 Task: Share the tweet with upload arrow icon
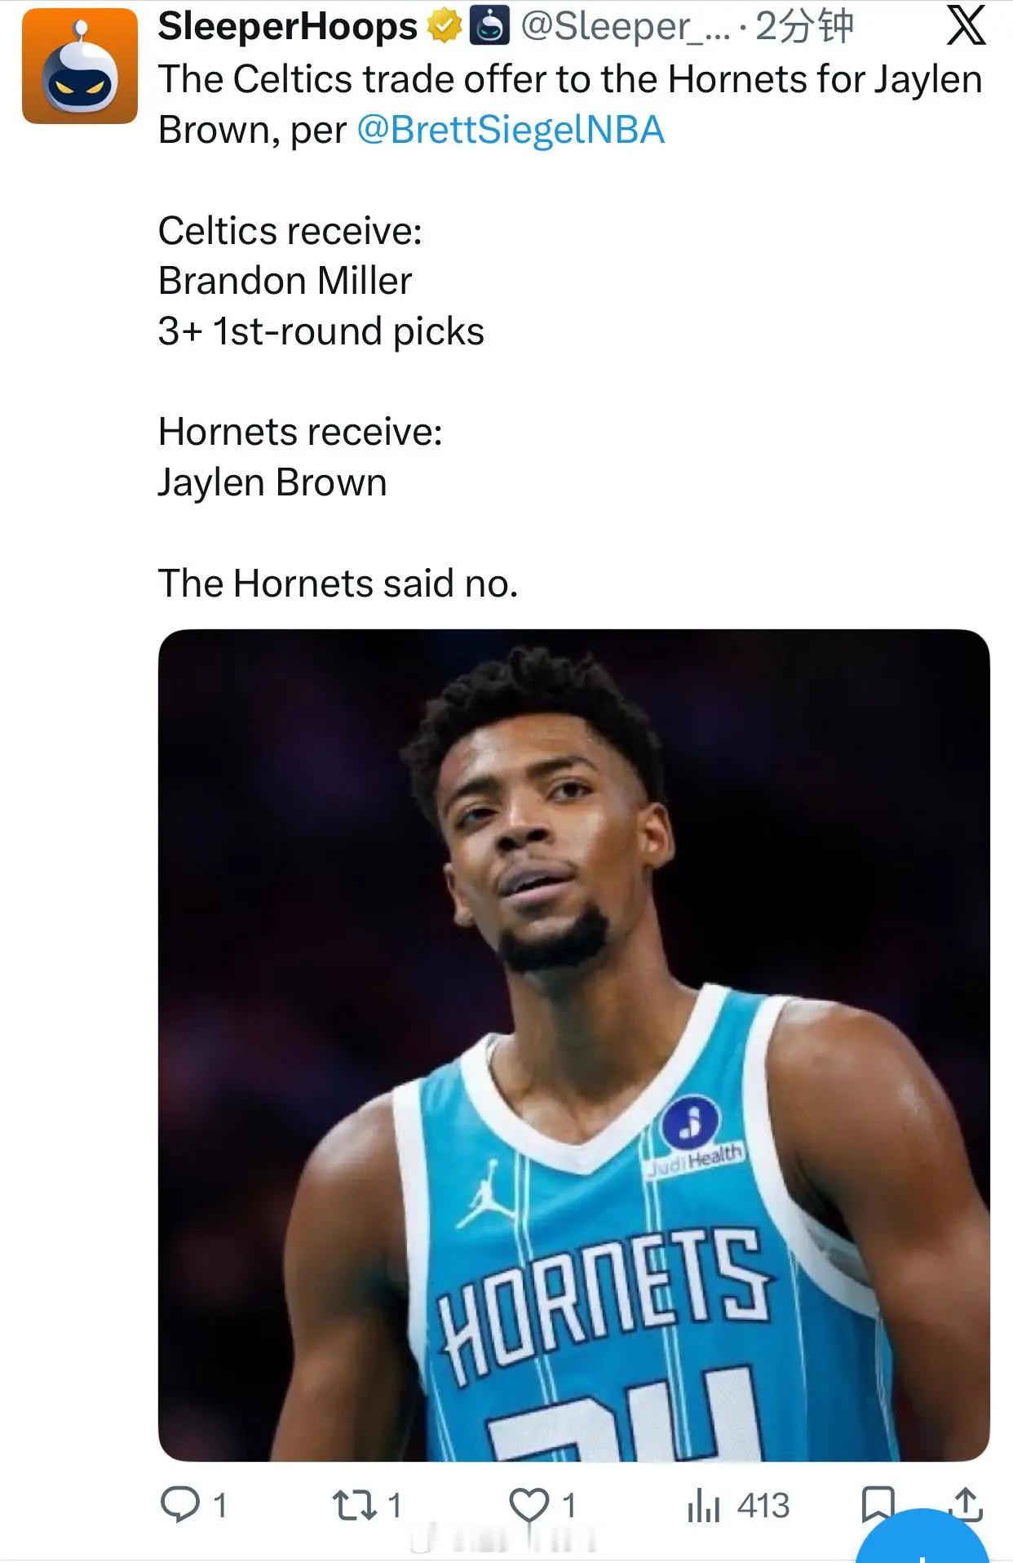tap(966, 1504)
